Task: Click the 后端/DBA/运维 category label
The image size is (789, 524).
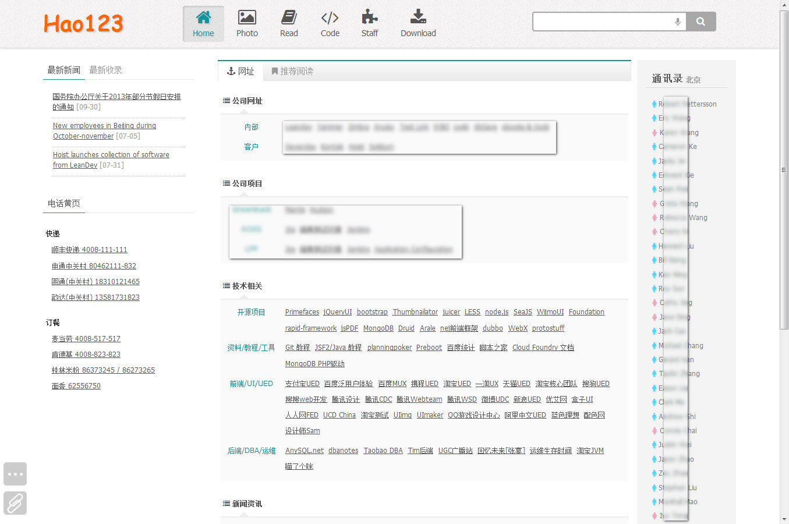Action: pos(251,451)
